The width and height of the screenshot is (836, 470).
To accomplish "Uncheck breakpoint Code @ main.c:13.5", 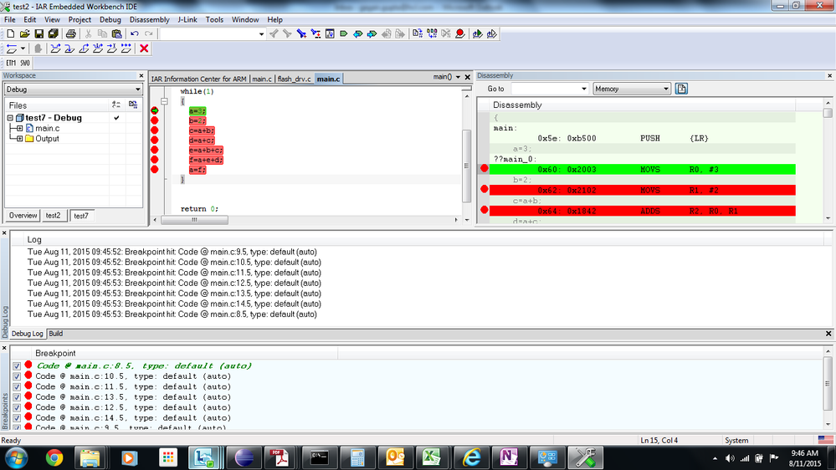I will (x=17, y=397).
